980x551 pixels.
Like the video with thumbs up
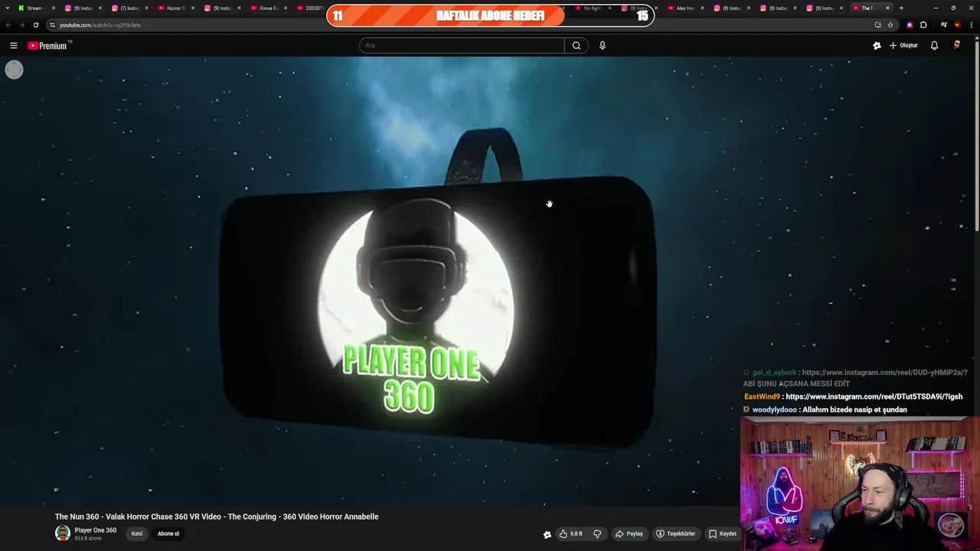[x=571, y=534]
